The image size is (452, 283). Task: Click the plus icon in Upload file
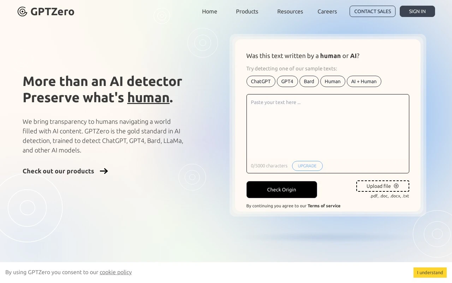[396, 186]
